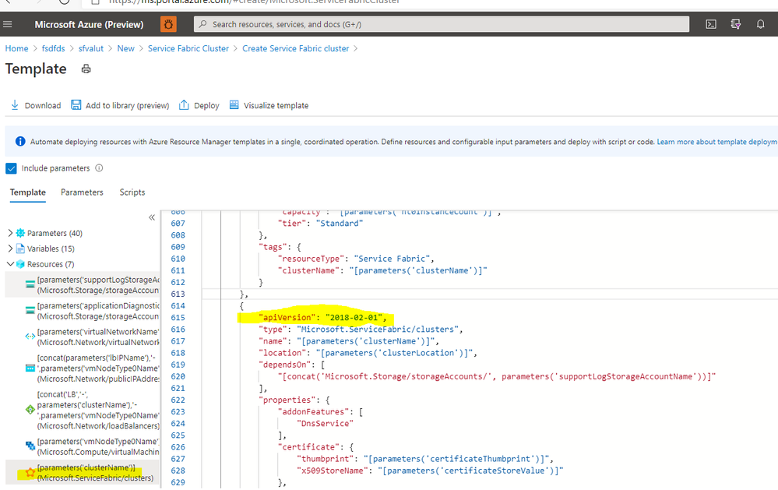Click the Visualize template icon

point(234,104)
